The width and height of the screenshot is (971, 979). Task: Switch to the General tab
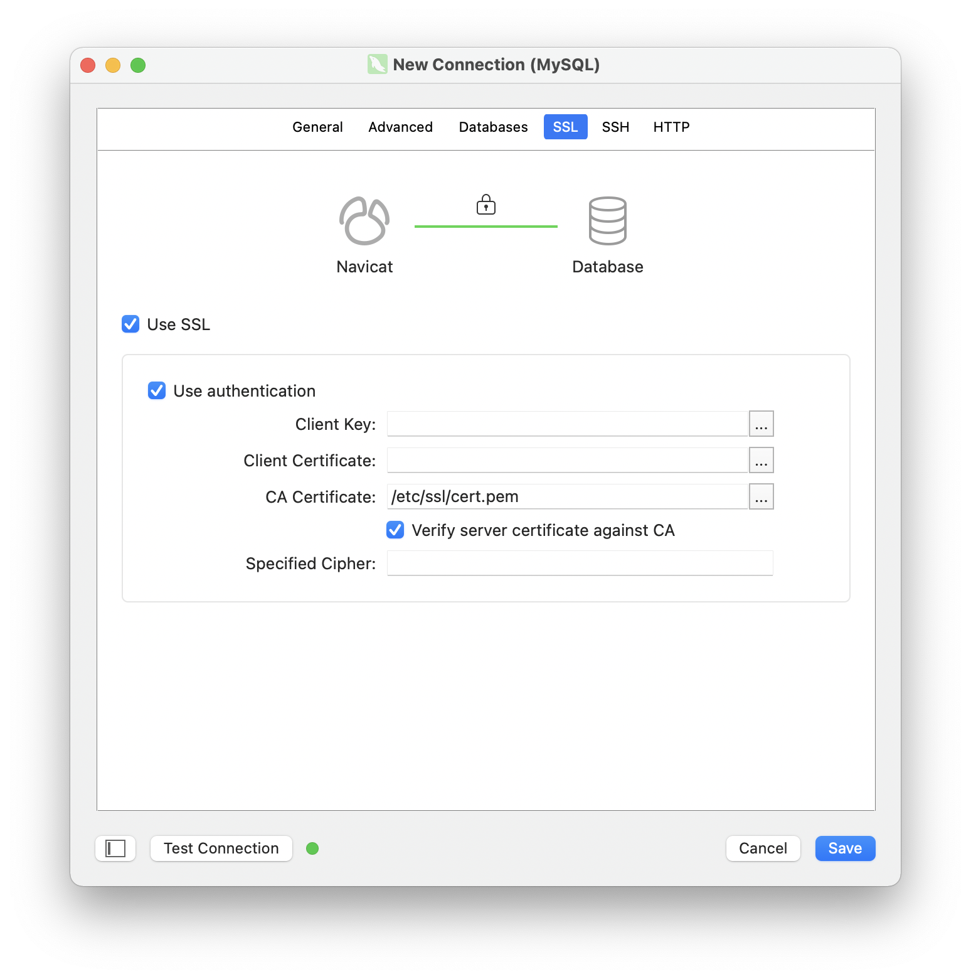[x=317, y=127]
